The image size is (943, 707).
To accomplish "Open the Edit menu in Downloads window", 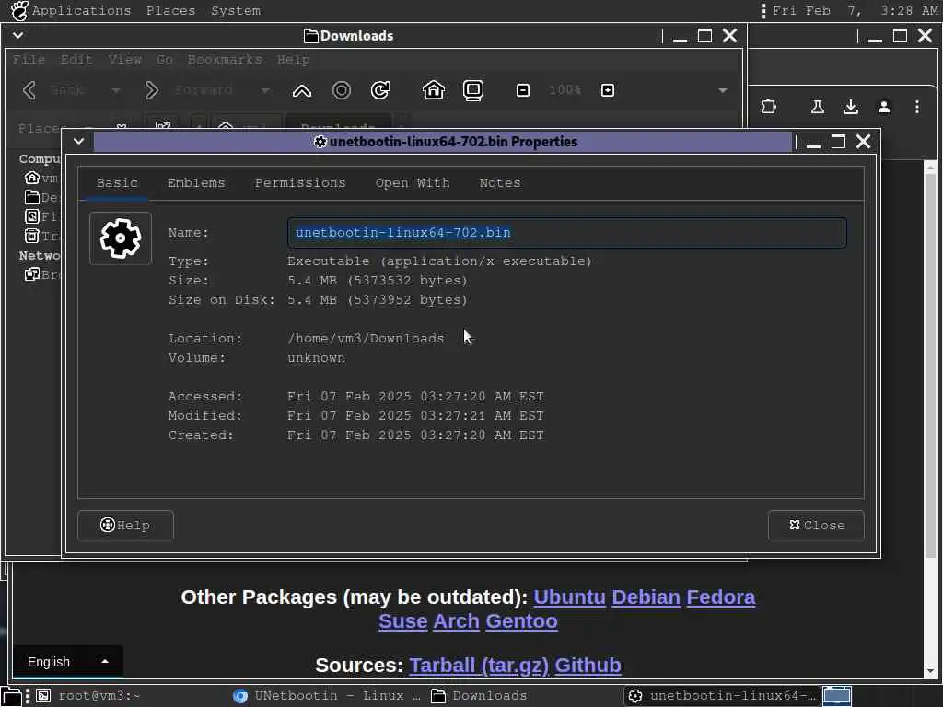I will [76, 60].
